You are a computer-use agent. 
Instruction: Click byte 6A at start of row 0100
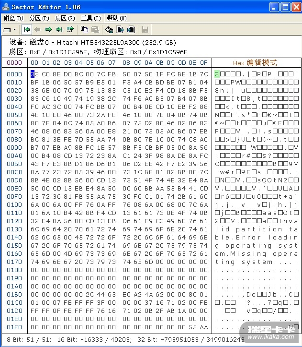(34, 205)
